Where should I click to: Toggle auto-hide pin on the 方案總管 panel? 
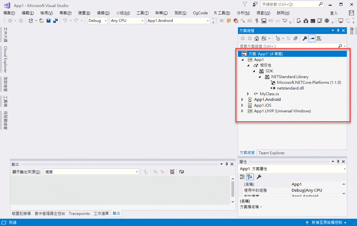338,30
